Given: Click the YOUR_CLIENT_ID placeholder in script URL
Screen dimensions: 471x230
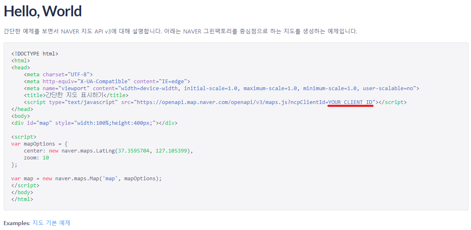Looking at the screenshot, I should click(x=350, y=102).
